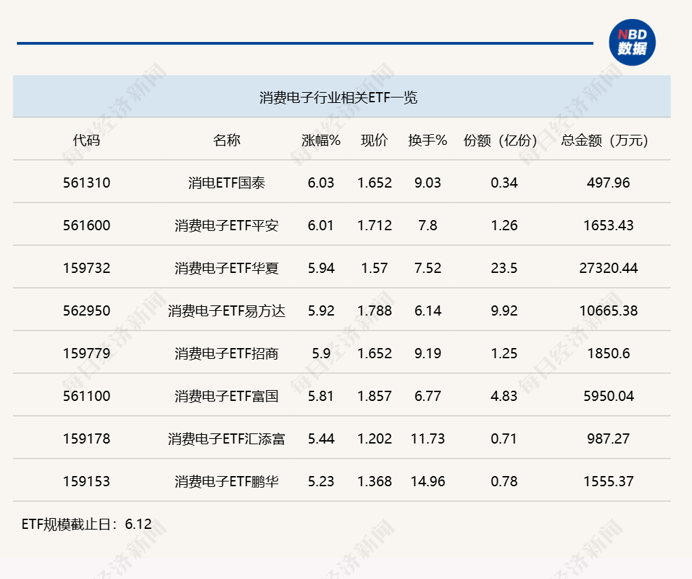Click the total amount 1850.6
The height and width of the screenshot is (579, 692).
608,353
